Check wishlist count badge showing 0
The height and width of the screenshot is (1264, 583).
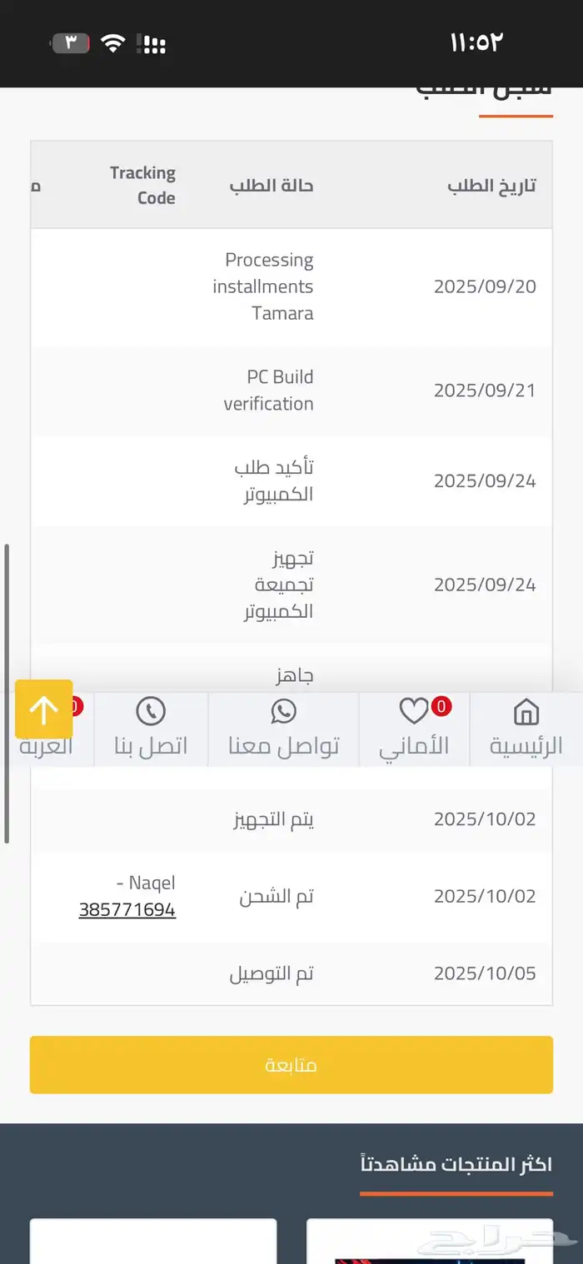tap(441, 705)
